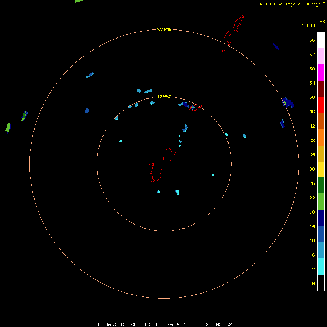Pick the light blue legend swatch
This screenshot has width=327, height=327.
[x=321, y=250]
